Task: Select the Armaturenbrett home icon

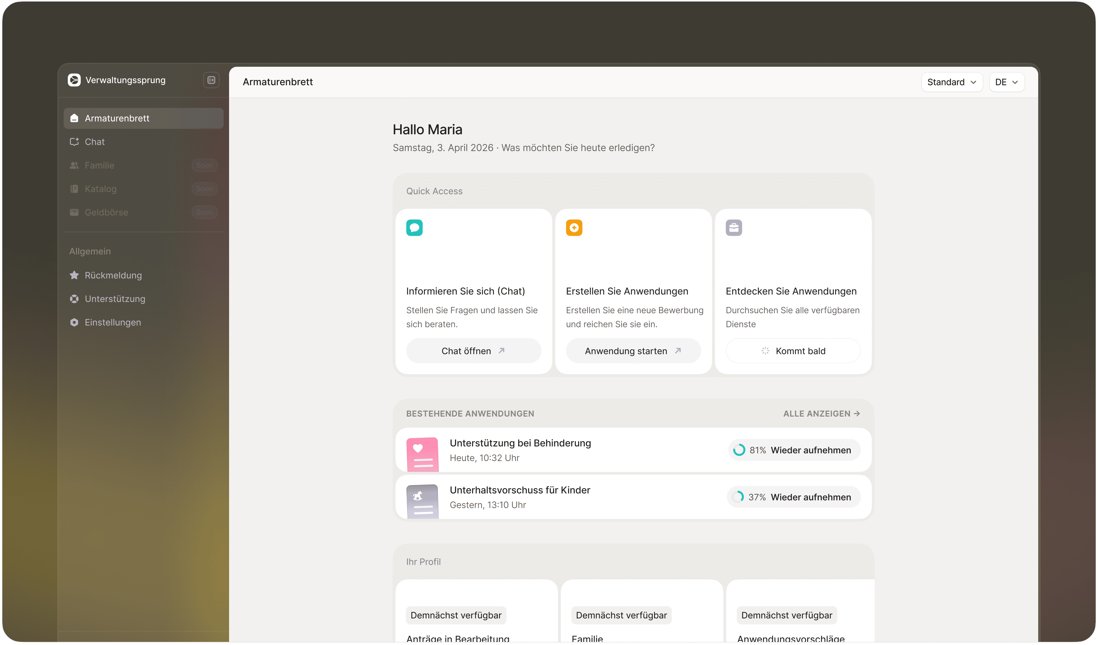Action: tap(74, 117)
